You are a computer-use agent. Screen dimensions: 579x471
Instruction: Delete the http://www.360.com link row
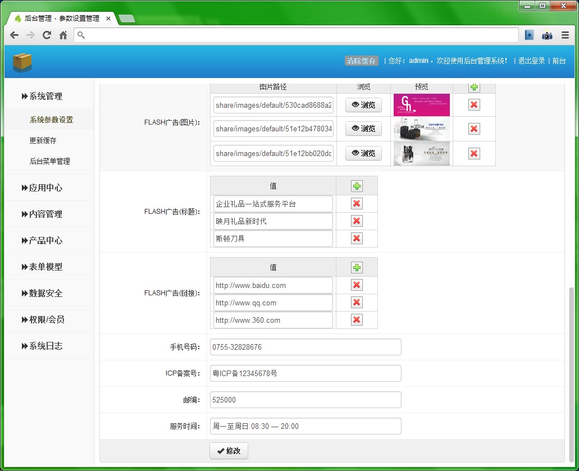tap(357, 320)
